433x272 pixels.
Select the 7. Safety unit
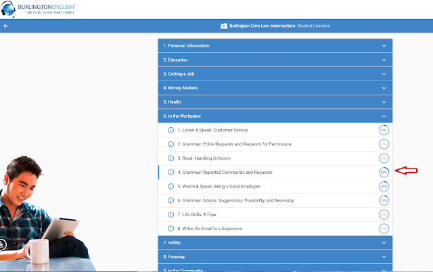(x=275, y=242)
